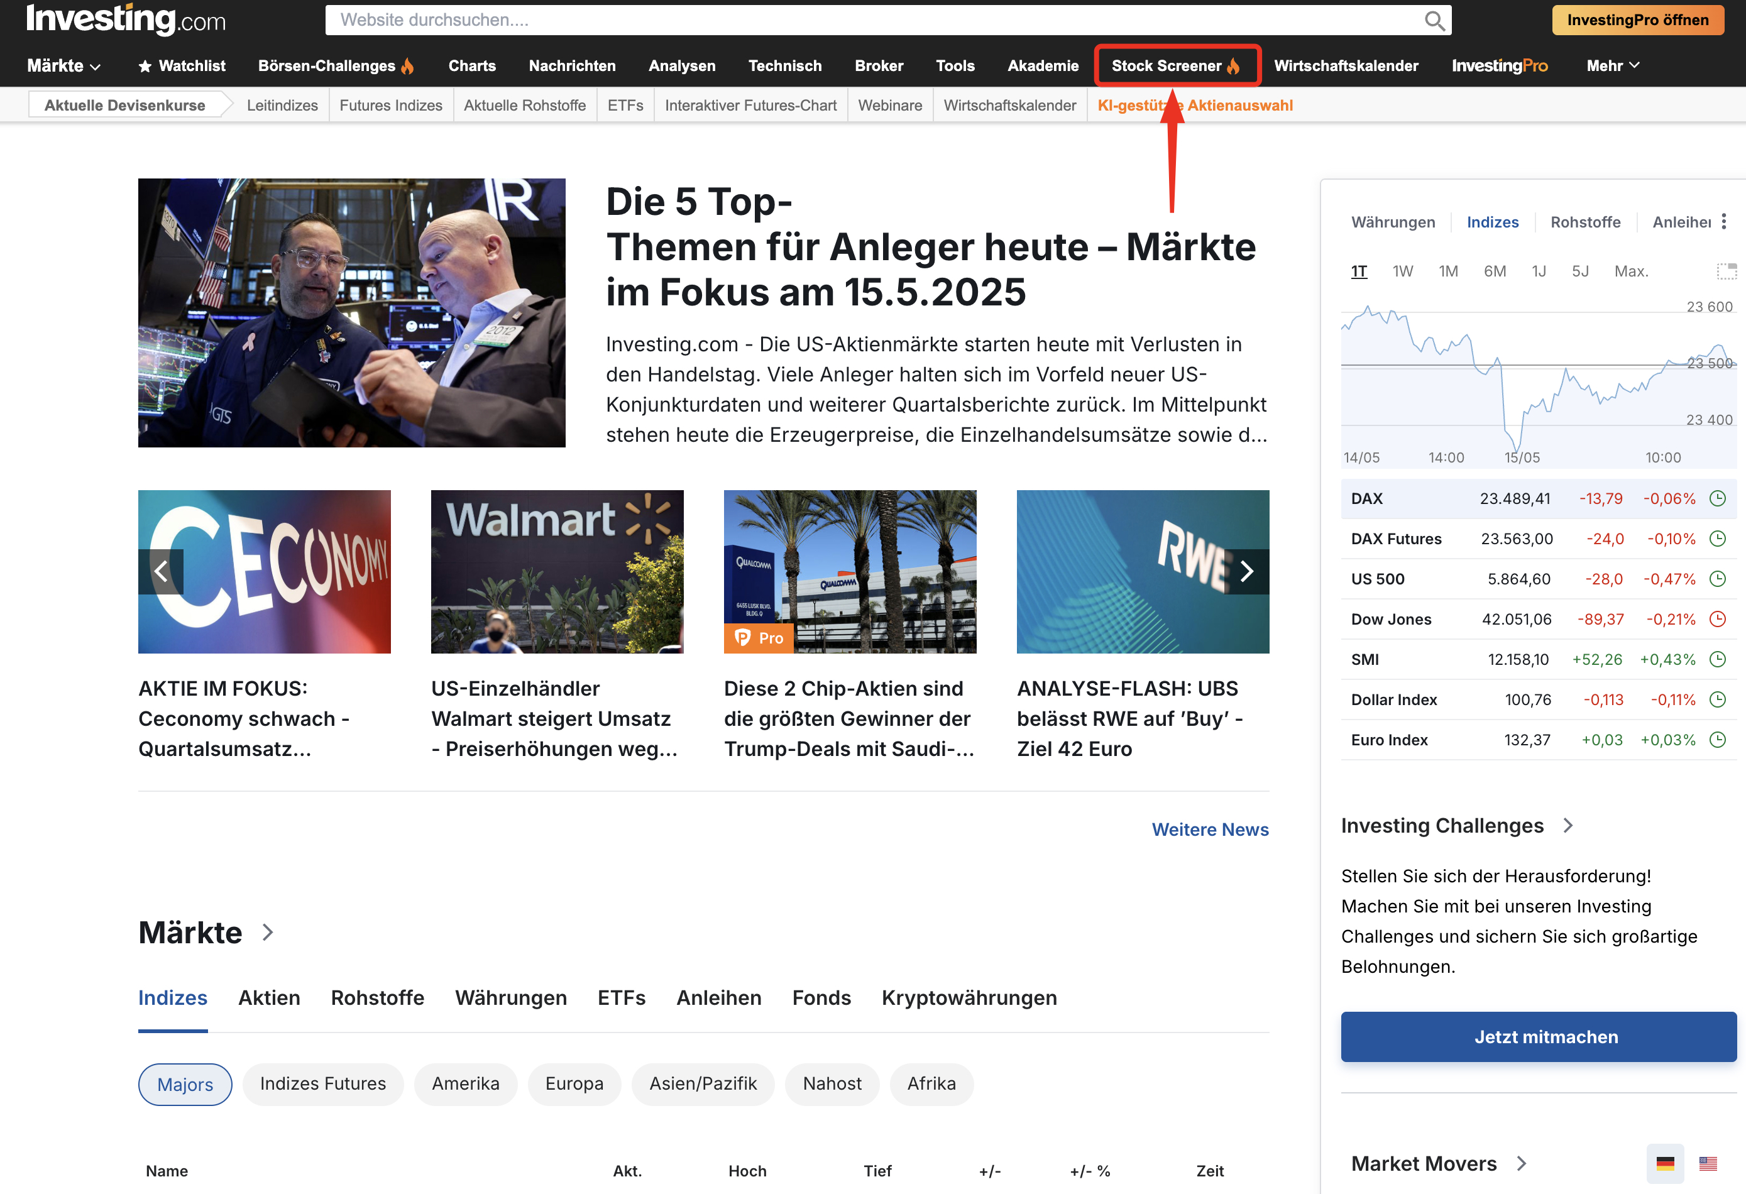Select German flag in Market Movers

point(1665,1163)
